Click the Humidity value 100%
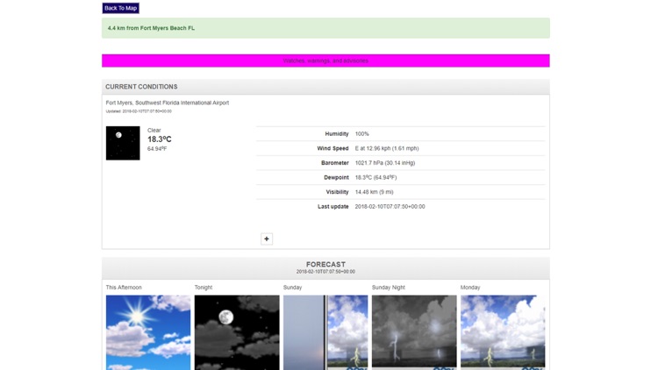The width and height of the screenshot is (658, 370). pos(361,134)
